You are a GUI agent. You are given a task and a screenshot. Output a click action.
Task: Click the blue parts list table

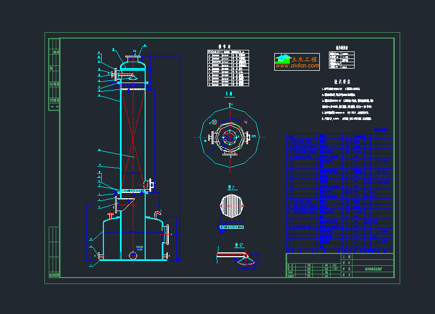coord(339,193)
